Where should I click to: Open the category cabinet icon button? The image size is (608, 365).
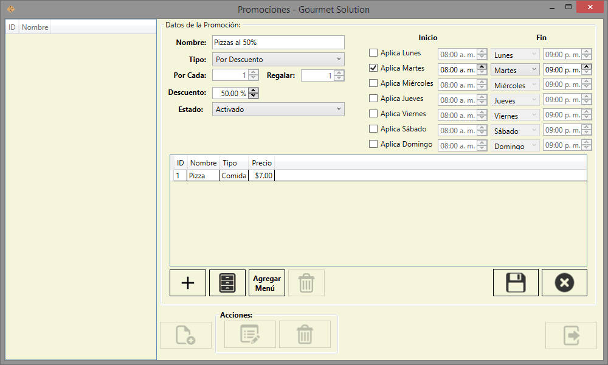pos(227,283)
